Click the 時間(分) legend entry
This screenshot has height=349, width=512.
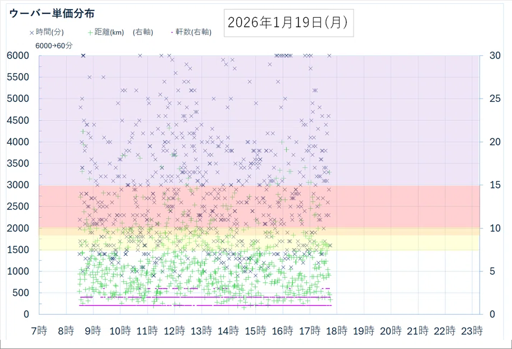point(47,32)
